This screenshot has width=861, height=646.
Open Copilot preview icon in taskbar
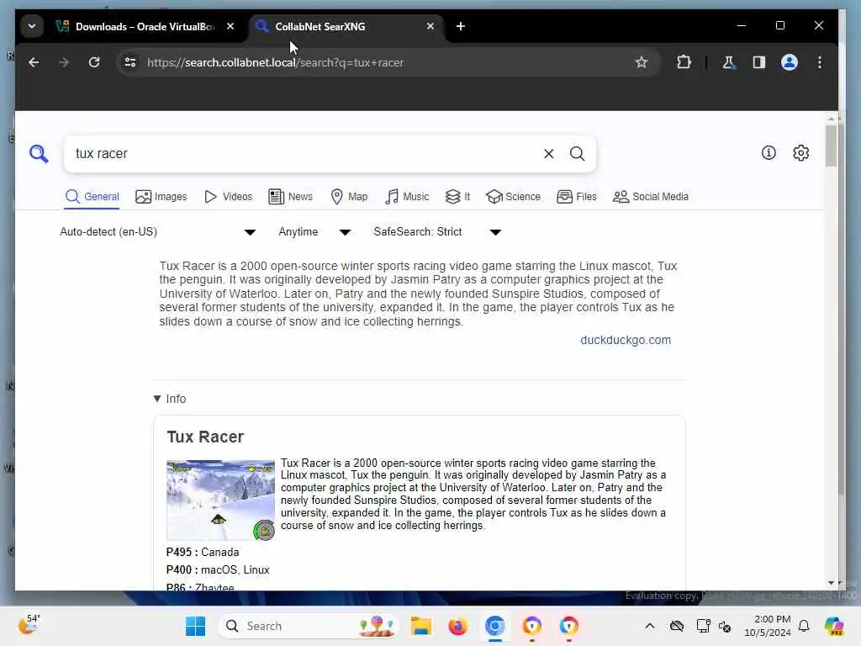point(834,626)
